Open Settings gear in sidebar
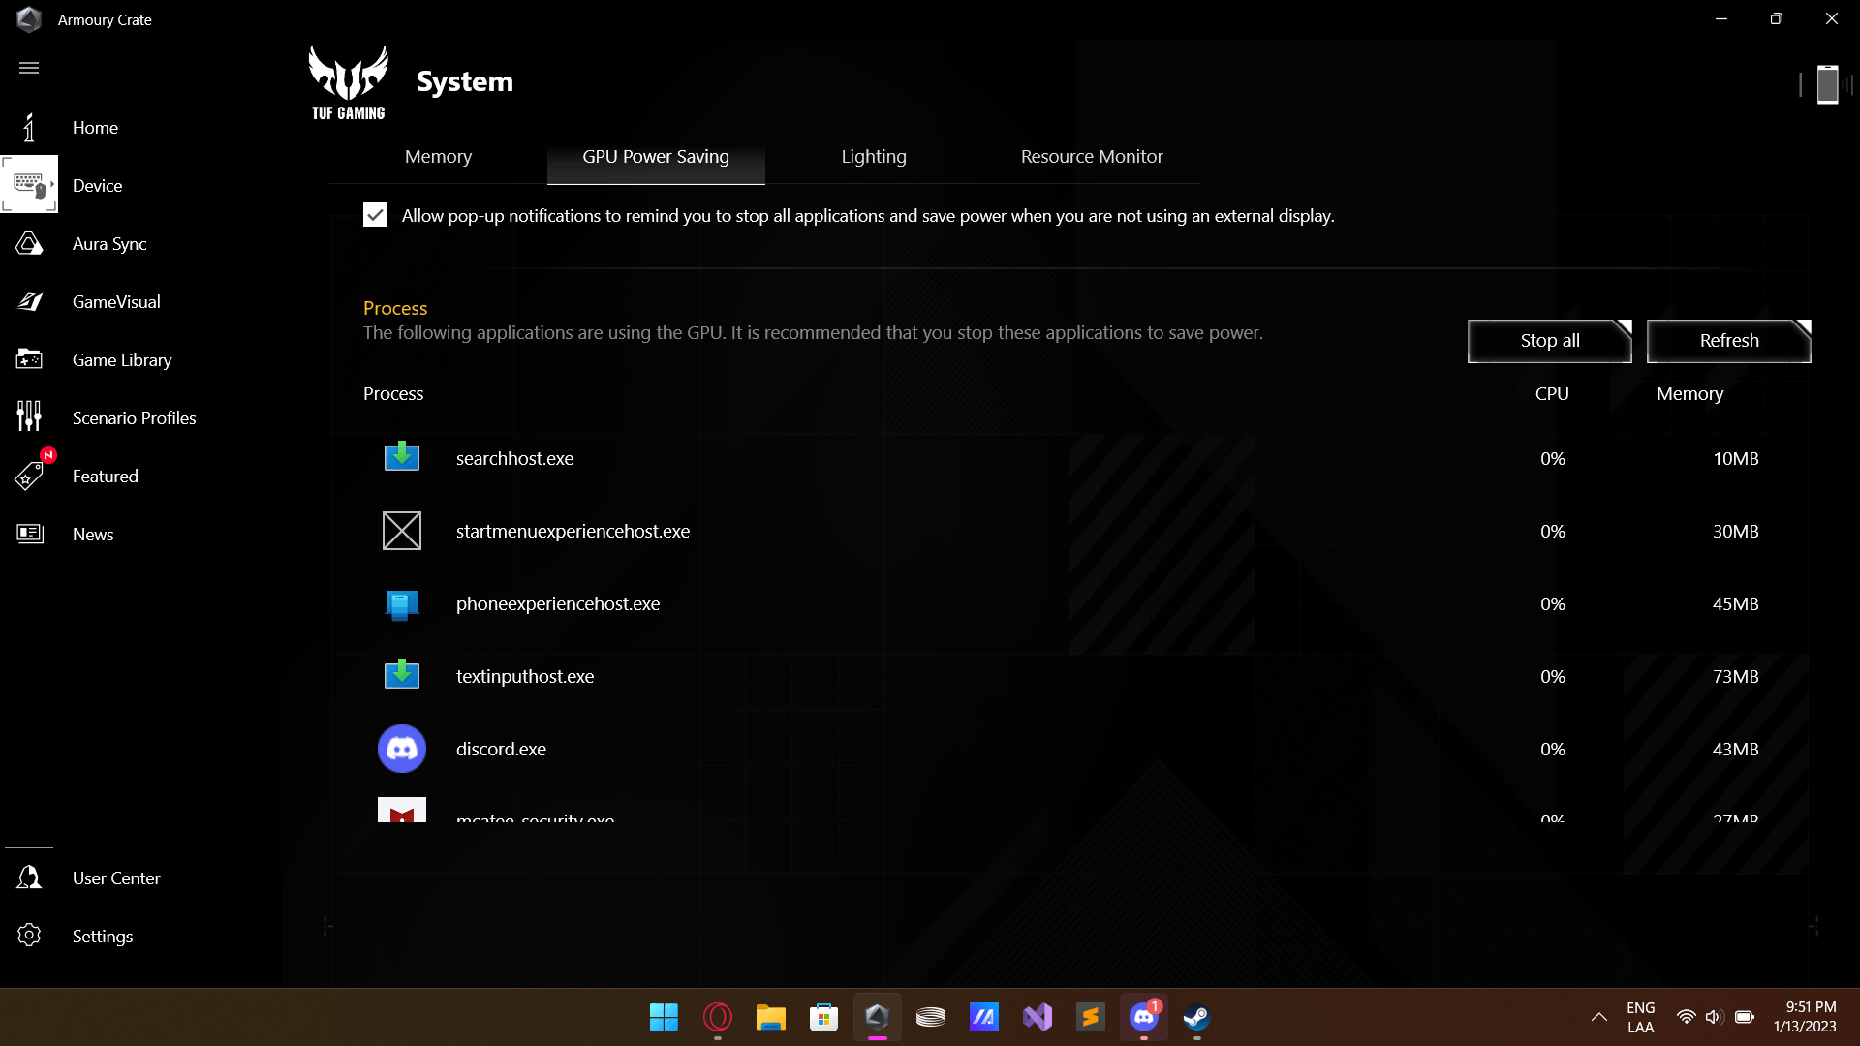Viewport: 1860px width, 1046px height. point(29,936)
